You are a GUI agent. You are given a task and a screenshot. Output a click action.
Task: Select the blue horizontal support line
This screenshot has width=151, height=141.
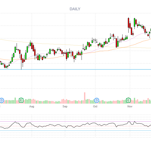click(75, 69)
